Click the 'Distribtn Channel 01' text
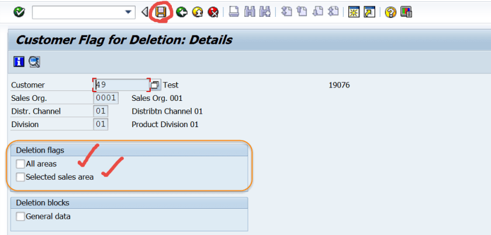Image resolution: width=491 pixels, height=235 pixels. coord(167,111)
